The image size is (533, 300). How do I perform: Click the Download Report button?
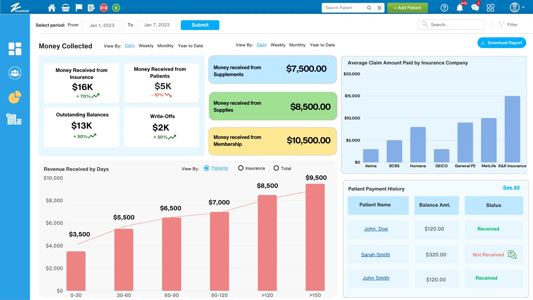coord(502,42)
